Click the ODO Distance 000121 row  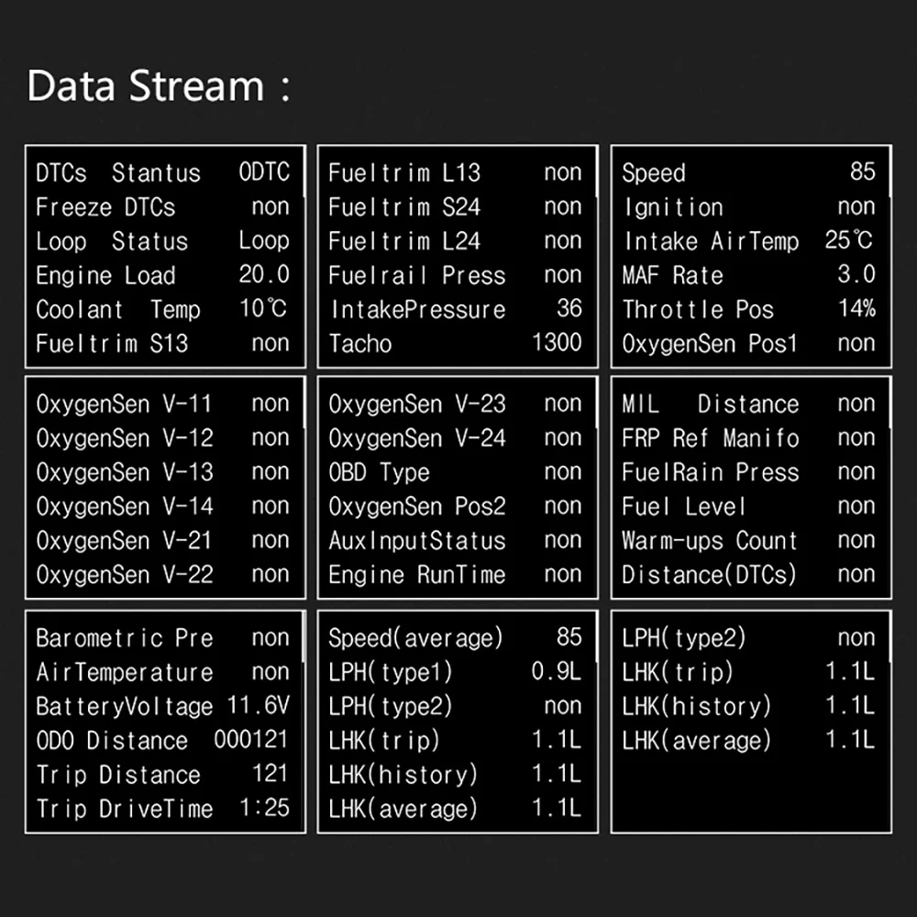[162, 740]
